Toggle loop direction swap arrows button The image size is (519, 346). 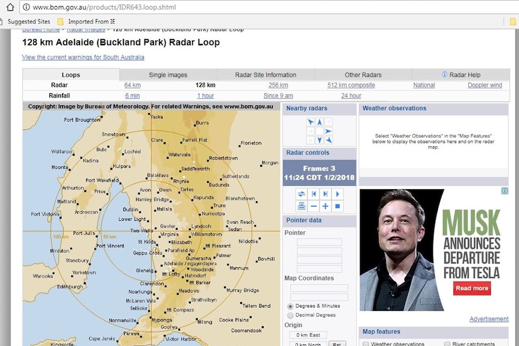click(x=302, y=194)
